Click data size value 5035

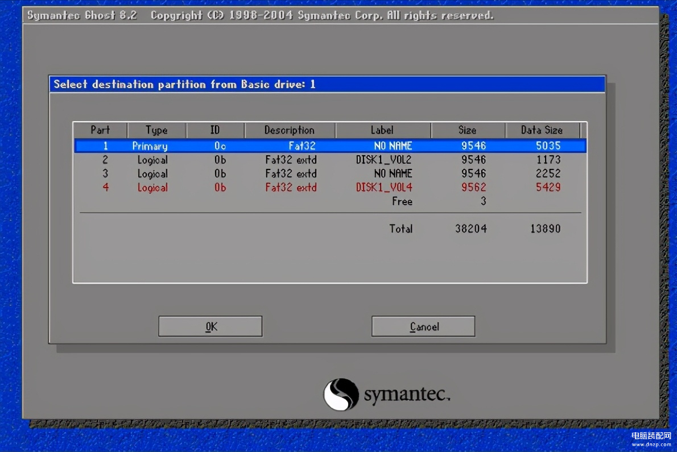pos(548,146)
